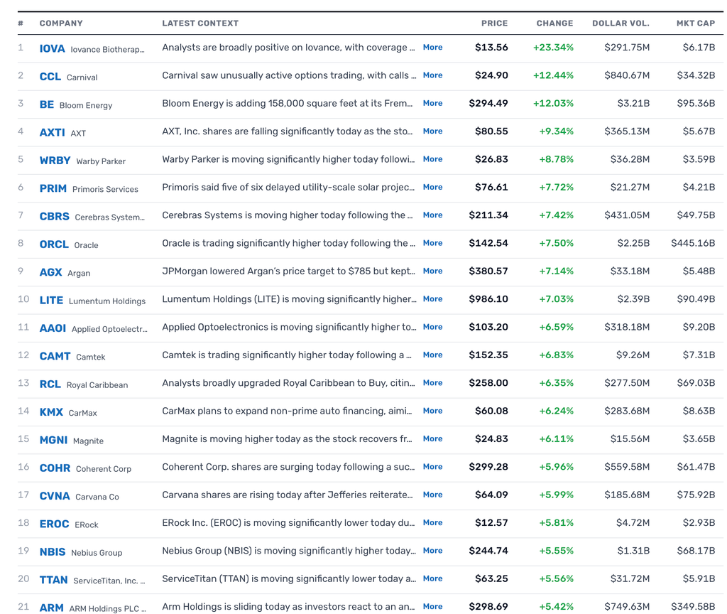This screenshot has width=727, height=614.
Task: Open the NBIS Nebius Group ticker
Action: [53, 551]
